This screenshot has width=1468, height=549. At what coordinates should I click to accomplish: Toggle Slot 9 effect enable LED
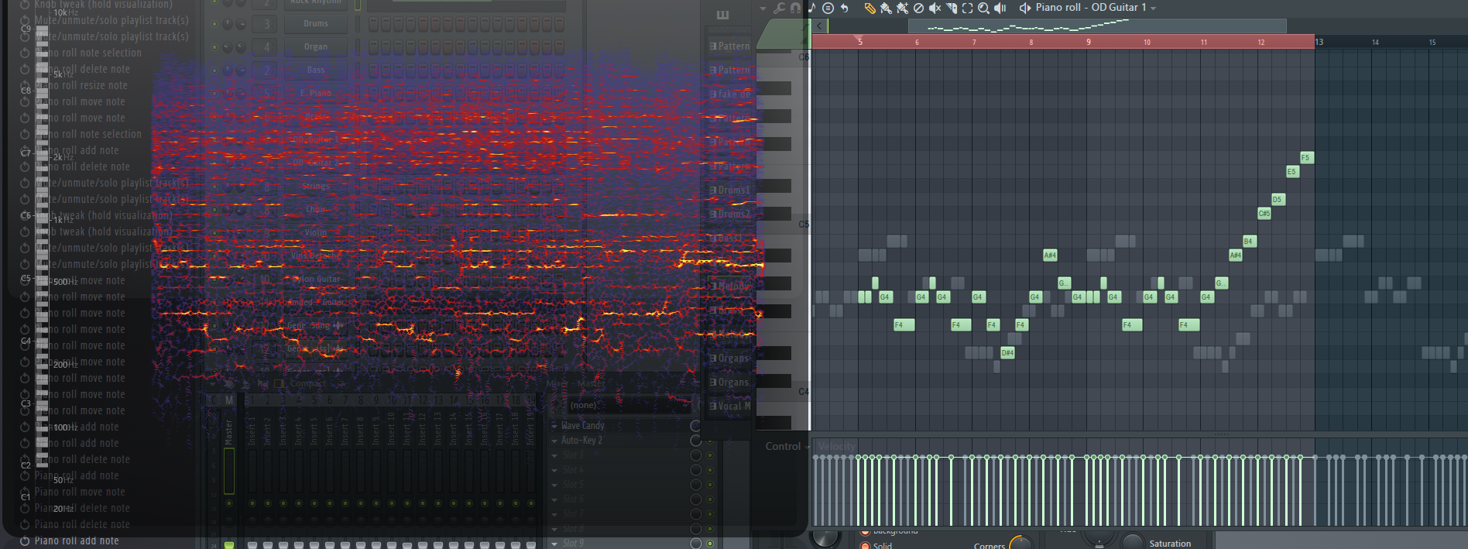(x=710, y=544)
